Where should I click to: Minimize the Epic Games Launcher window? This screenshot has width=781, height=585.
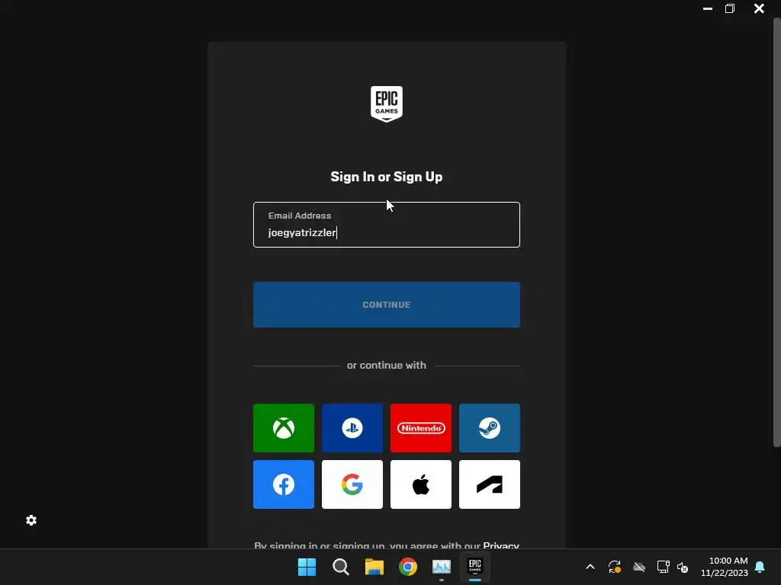point(707,8)
